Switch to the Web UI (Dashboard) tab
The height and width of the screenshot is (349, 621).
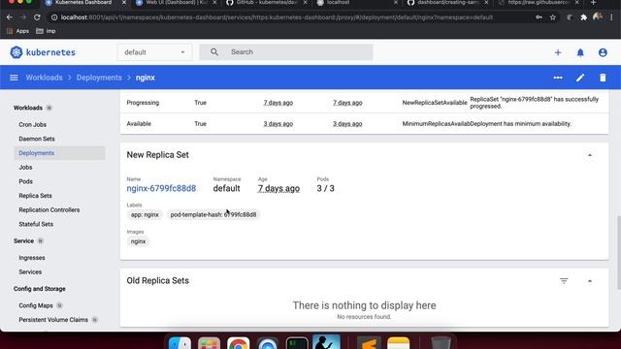coord(176,3)
